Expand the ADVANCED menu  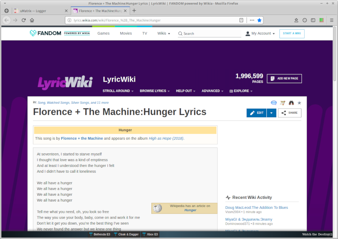point(212,91)
